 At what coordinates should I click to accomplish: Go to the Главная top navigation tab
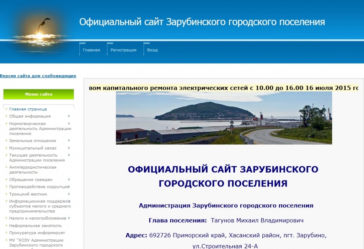point(91,50)
